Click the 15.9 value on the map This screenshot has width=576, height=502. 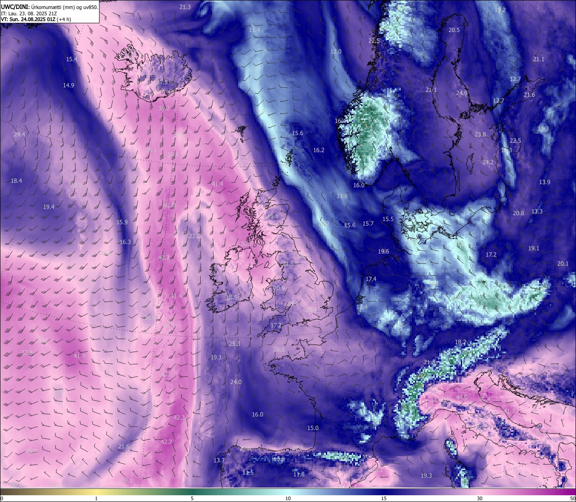pyautogui.click(x=122, y=222)
